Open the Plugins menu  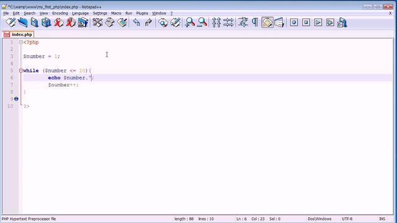(x=142, y=13)
